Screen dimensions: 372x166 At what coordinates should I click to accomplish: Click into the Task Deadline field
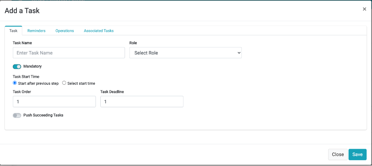pos(142,102)
